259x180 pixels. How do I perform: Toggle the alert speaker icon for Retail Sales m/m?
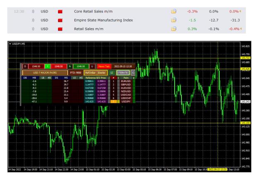33,29
